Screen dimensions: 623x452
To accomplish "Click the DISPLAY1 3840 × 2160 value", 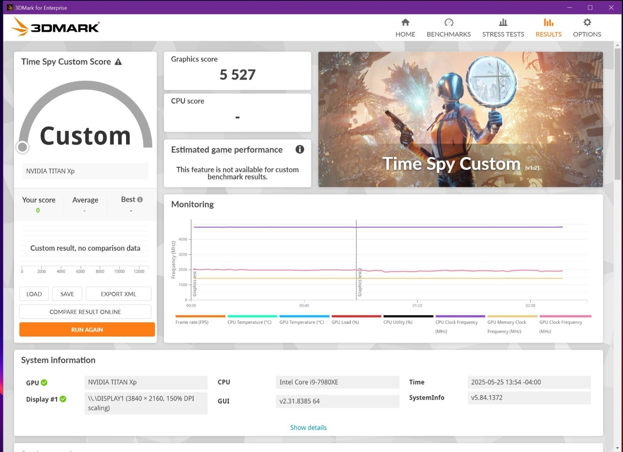I will 146,403.
